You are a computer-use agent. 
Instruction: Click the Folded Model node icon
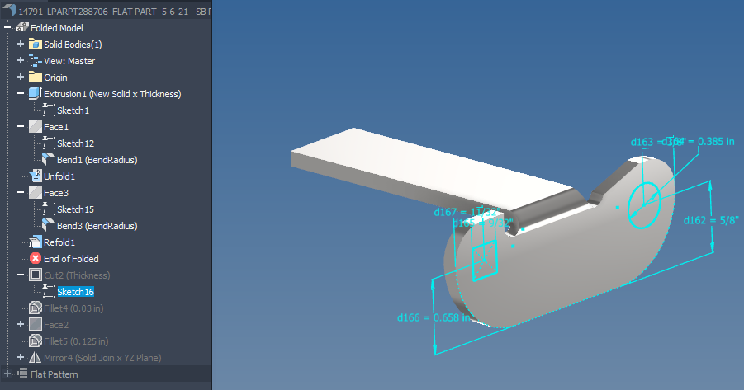pyautogui.click(x=21, y=27)
